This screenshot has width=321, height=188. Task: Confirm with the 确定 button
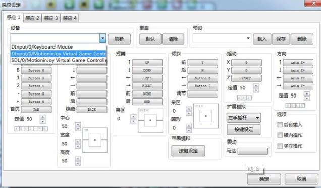coord(264,179)
